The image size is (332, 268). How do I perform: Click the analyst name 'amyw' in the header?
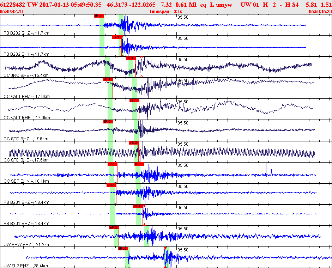(224, 5)
